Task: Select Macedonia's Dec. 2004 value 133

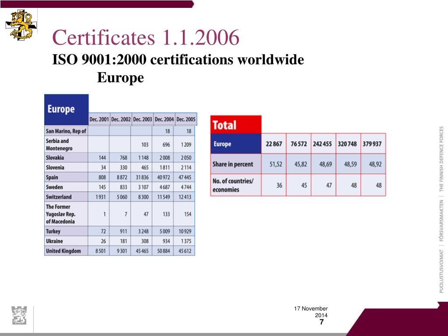Action: click(x=166, y=214)
